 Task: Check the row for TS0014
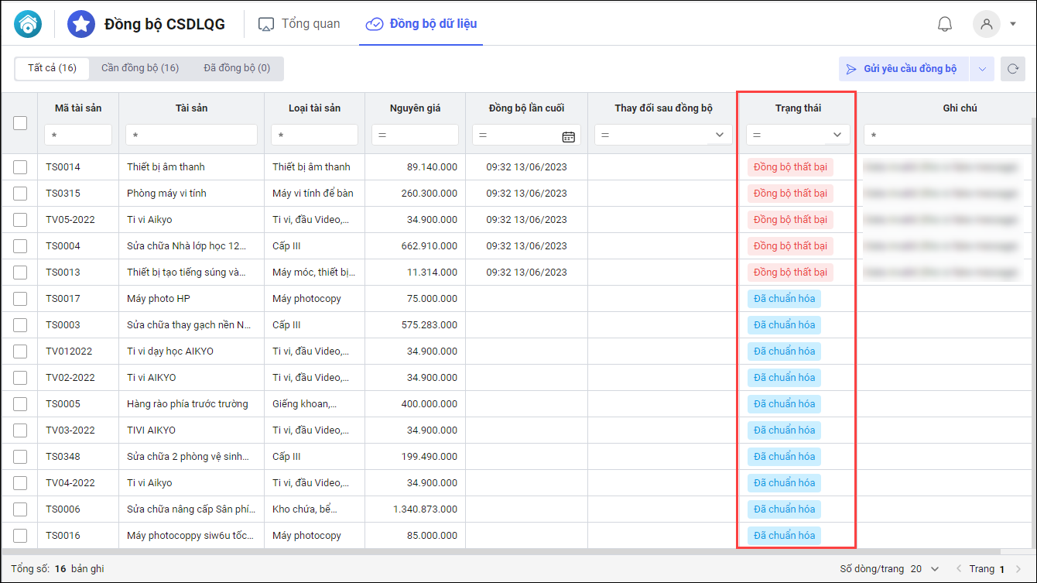20,167
